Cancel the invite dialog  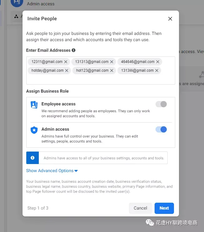[x=140, y=208]
